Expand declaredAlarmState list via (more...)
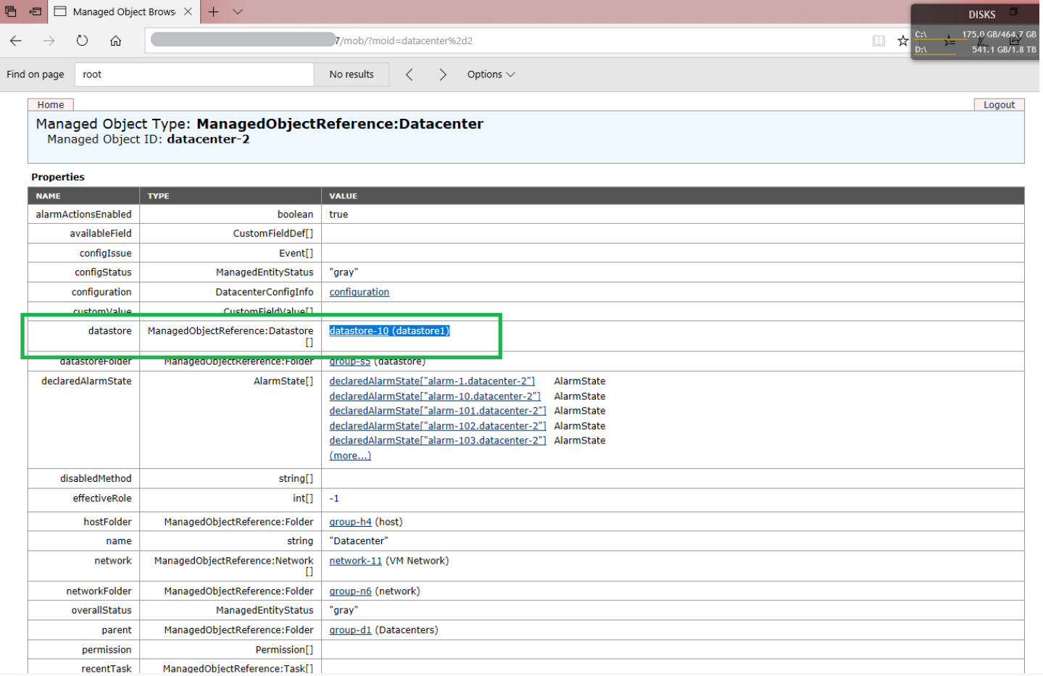The image size is (1043, 676). click(x=350, y=456)
